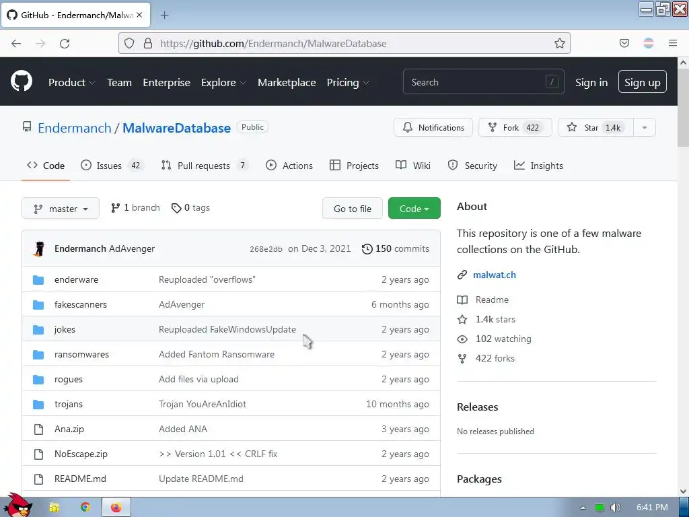
Task: Switch to the Actions tab
Action: [289, 166]
